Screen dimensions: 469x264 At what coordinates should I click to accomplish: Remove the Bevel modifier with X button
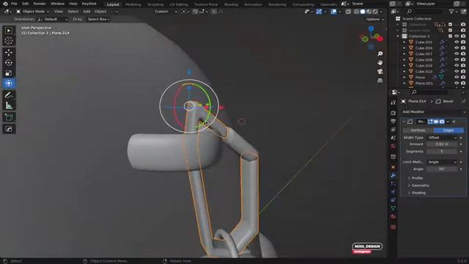coord(454,122)
